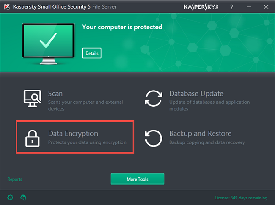Open the Reports link
The width and height of the screenshot is (275, 205).
tap(15, 179)
